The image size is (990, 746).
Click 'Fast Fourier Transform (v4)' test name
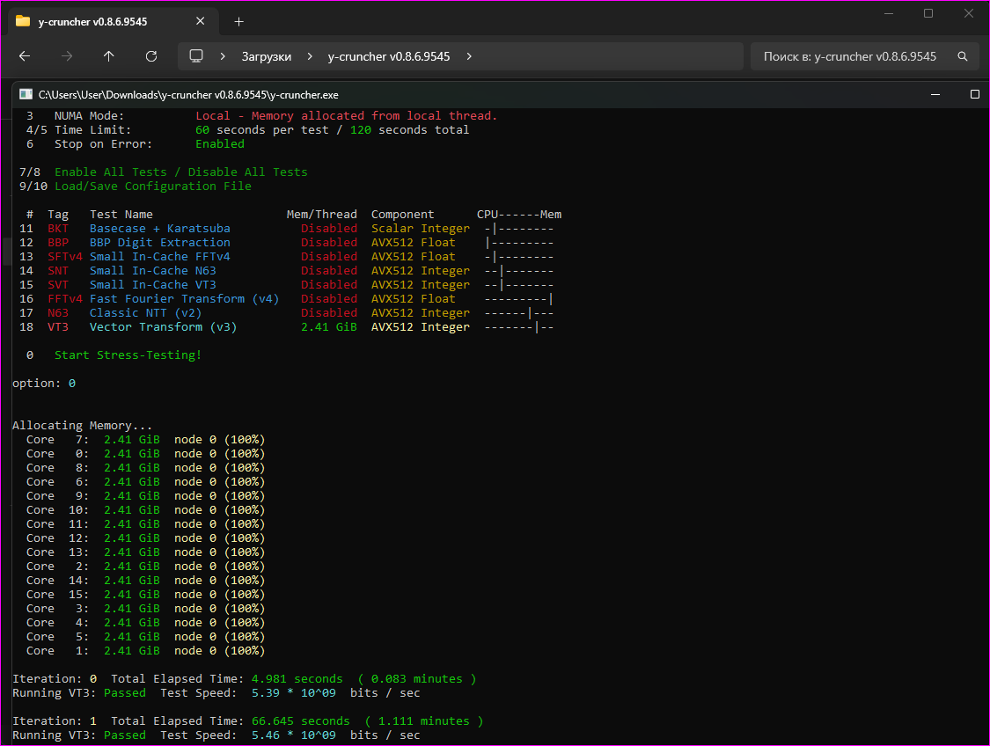[185, 298]
